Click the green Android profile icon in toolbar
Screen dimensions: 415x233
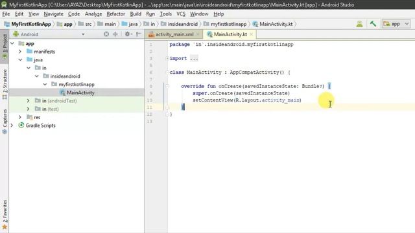click(359, 24)
